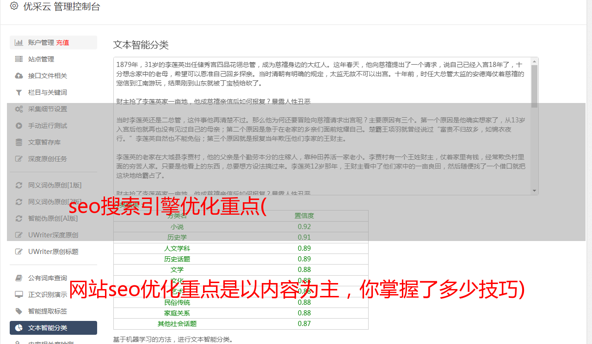The width and height of the screenshot is (592, 344).
Task: Click 文学 category cell
Action: (177, 270)
